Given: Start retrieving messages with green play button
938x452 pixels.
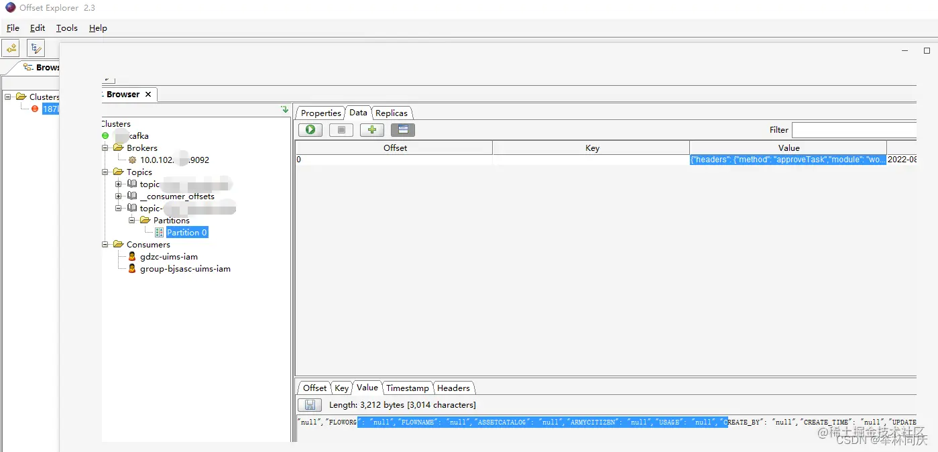Looking at the screenshot, I should (x=310, y=130).
